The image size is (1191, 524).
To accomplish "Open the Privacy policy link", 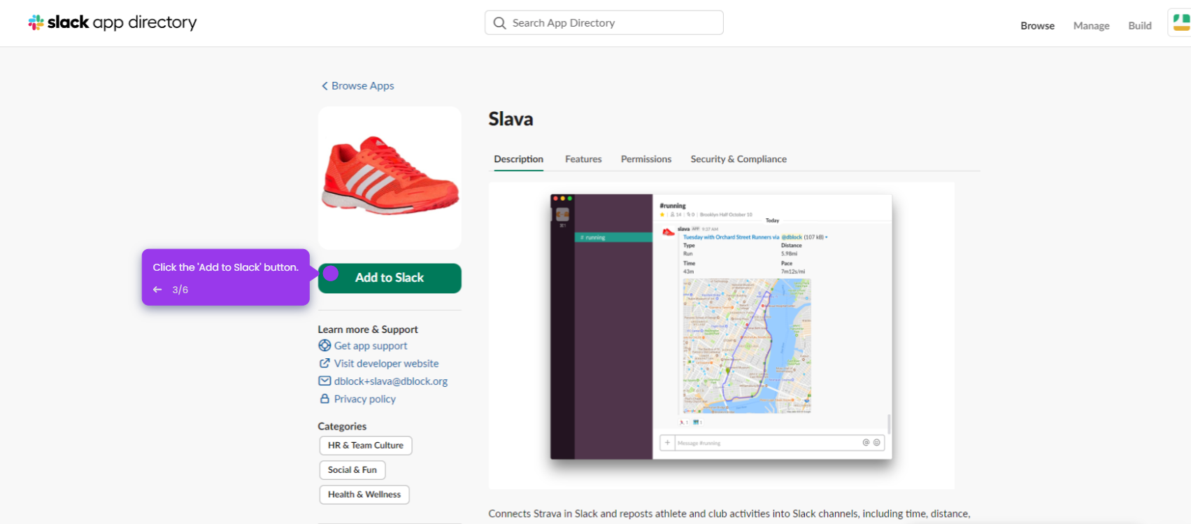I will coord(365,399).
